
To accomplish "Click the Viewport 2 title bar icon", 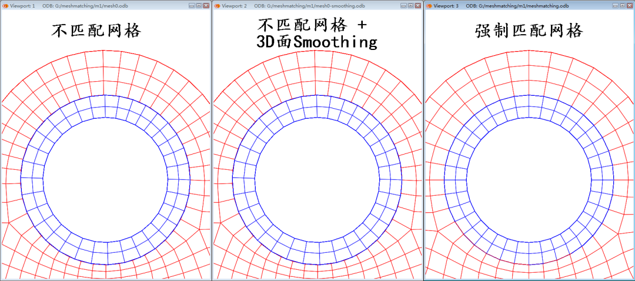I will pos(217,5).
